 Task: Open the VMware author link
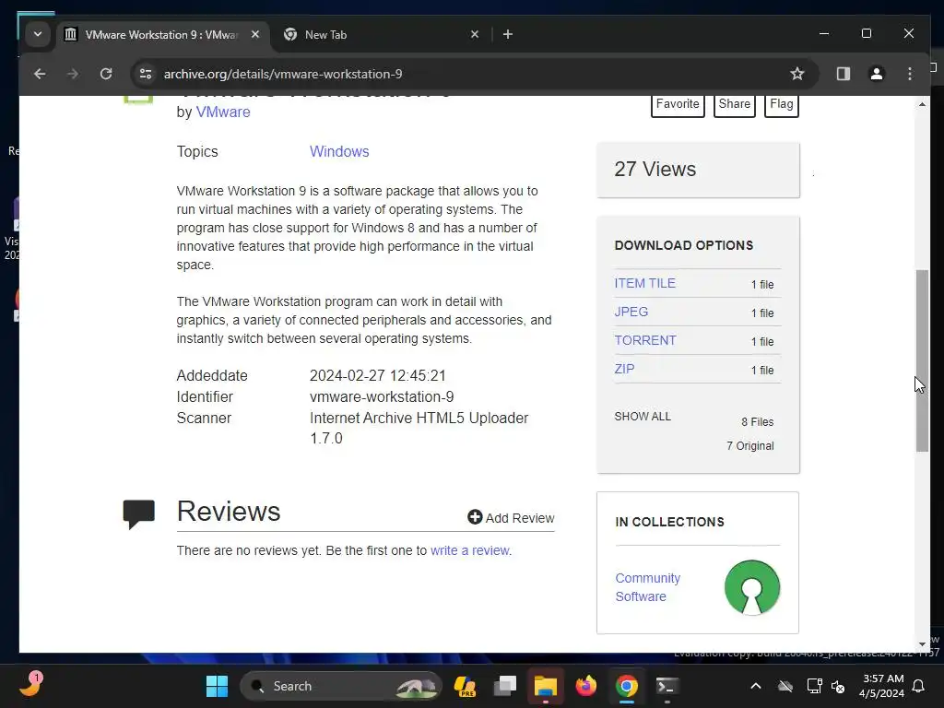[x=223, y=112]
